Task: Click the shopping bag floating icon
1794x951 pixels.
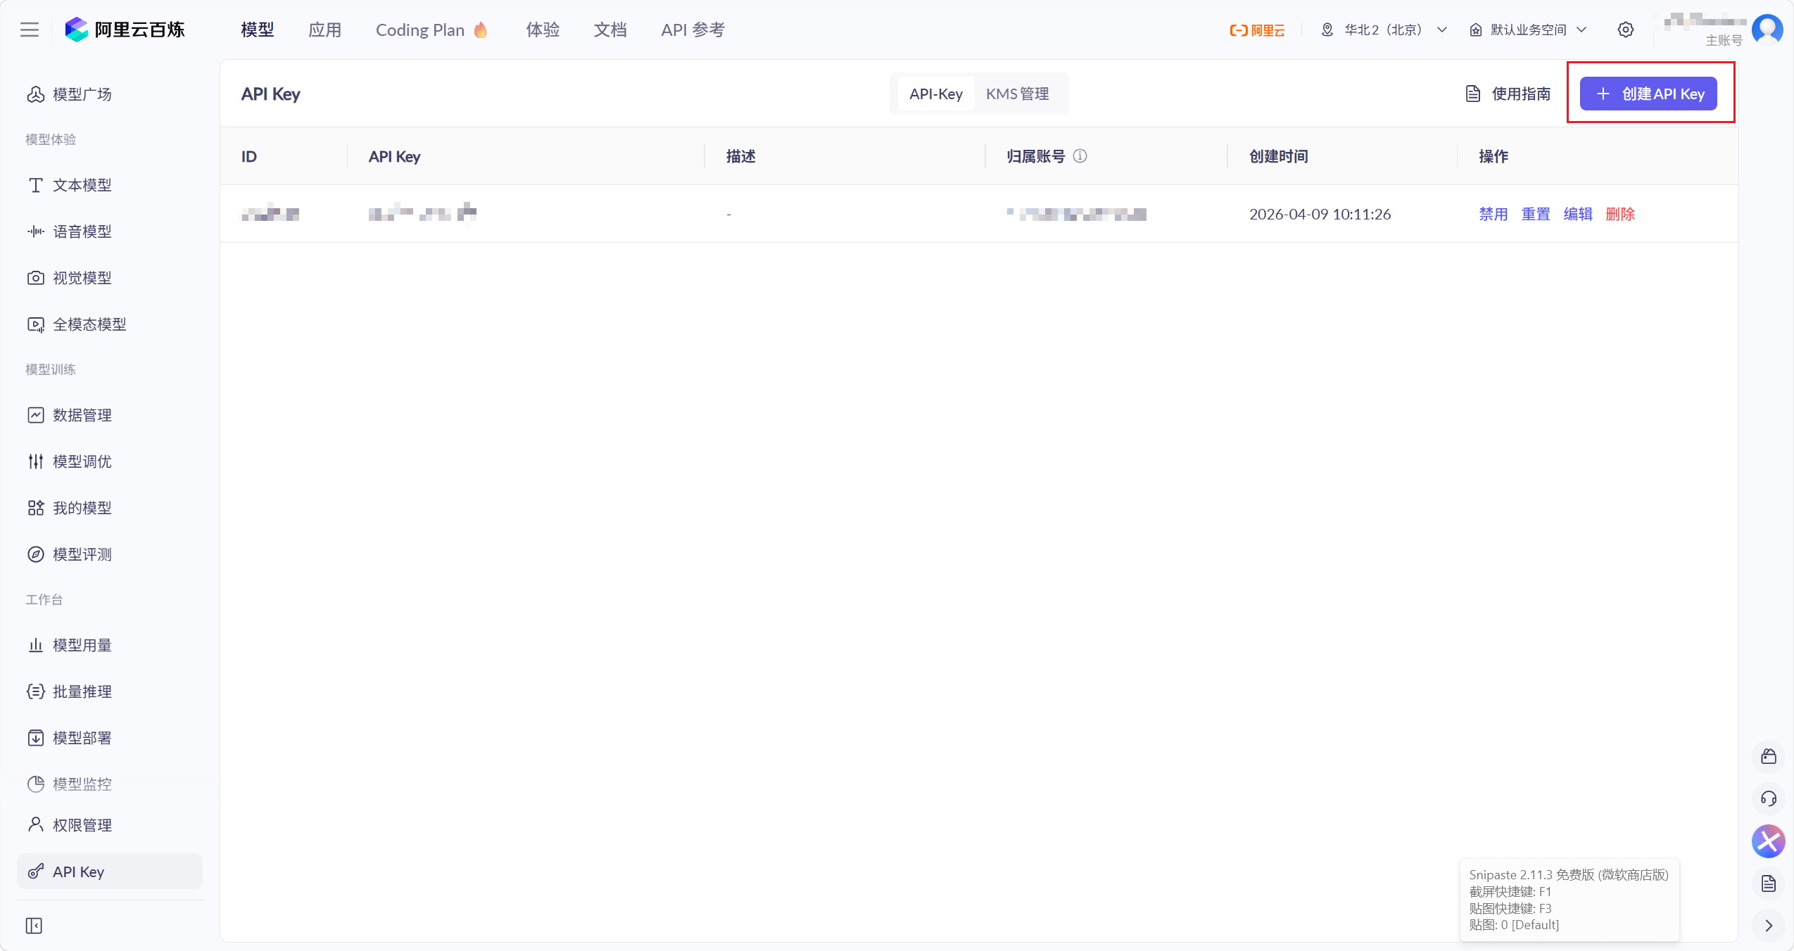Action: [x=1768, y=757]
